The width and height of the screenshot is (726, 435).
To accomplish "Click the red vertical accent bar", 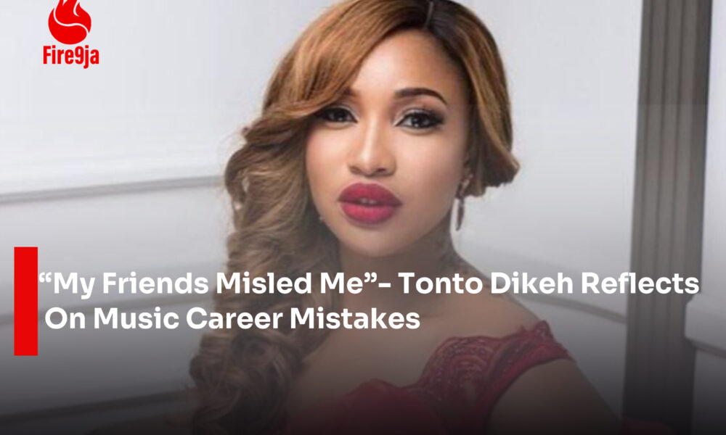I will (x=26, y=301).
